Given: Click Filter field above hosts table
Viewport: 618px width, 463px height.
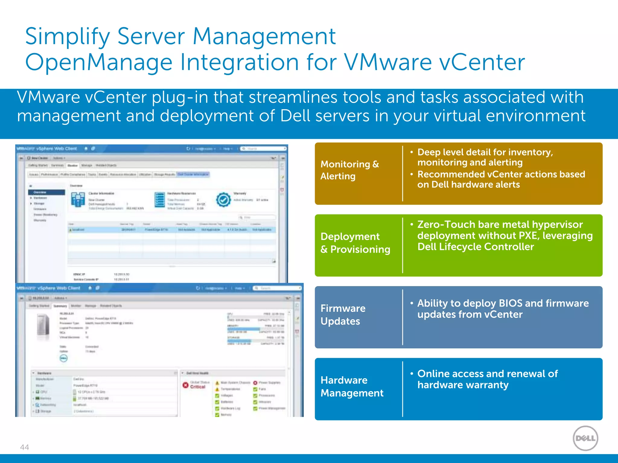Looking at the screenshot, I should pyautogui.click(x=257, y=217).
